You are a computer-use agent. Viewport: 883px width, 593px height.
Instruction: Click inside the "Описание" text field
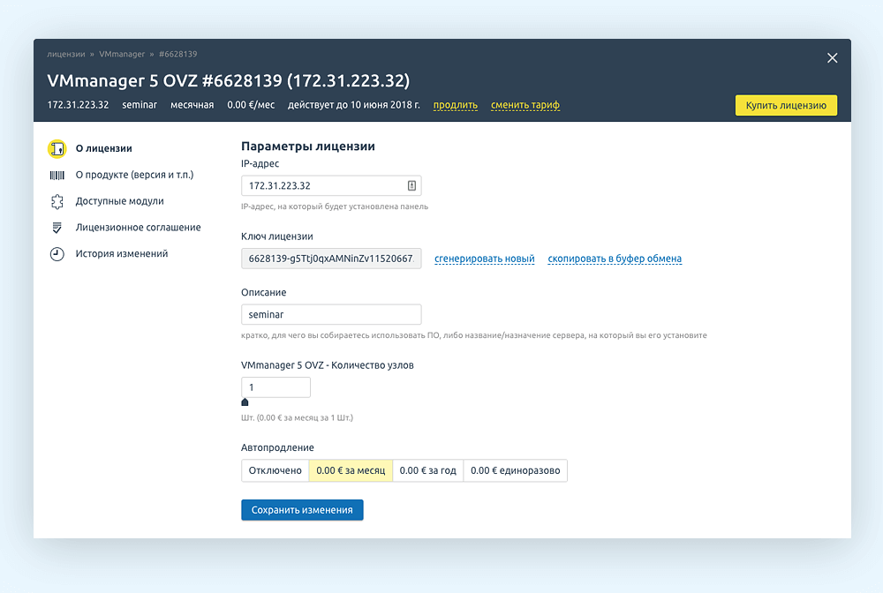(x=331, y=314)
